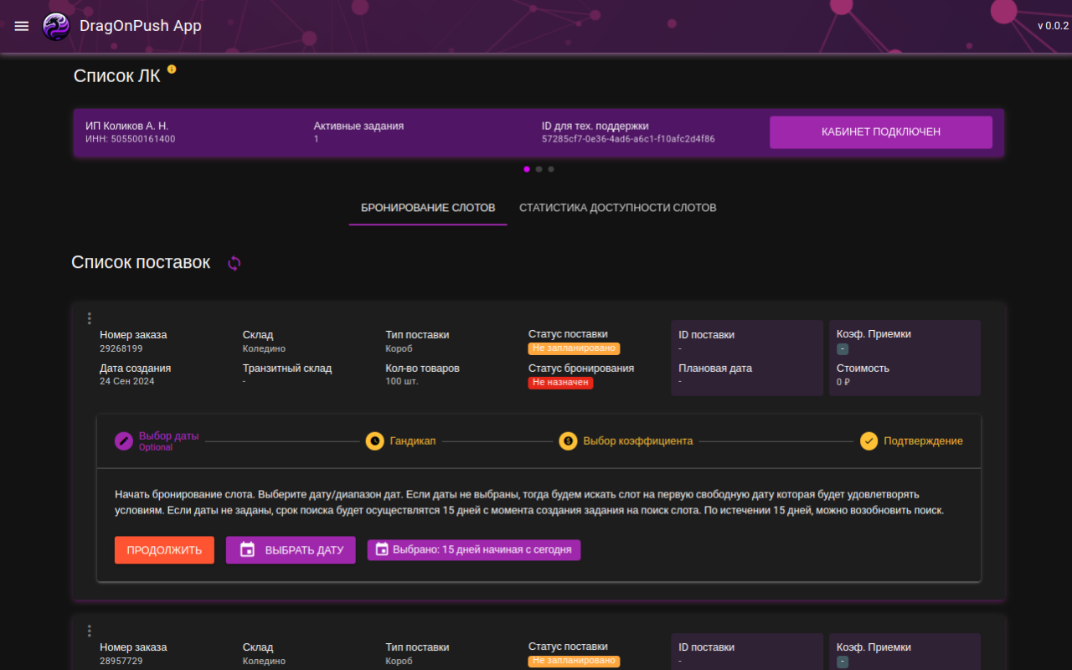This screenshot has width=1072, height=670.
Task: Click the info icon beside Список ЛК
Action: pos(172,70)
